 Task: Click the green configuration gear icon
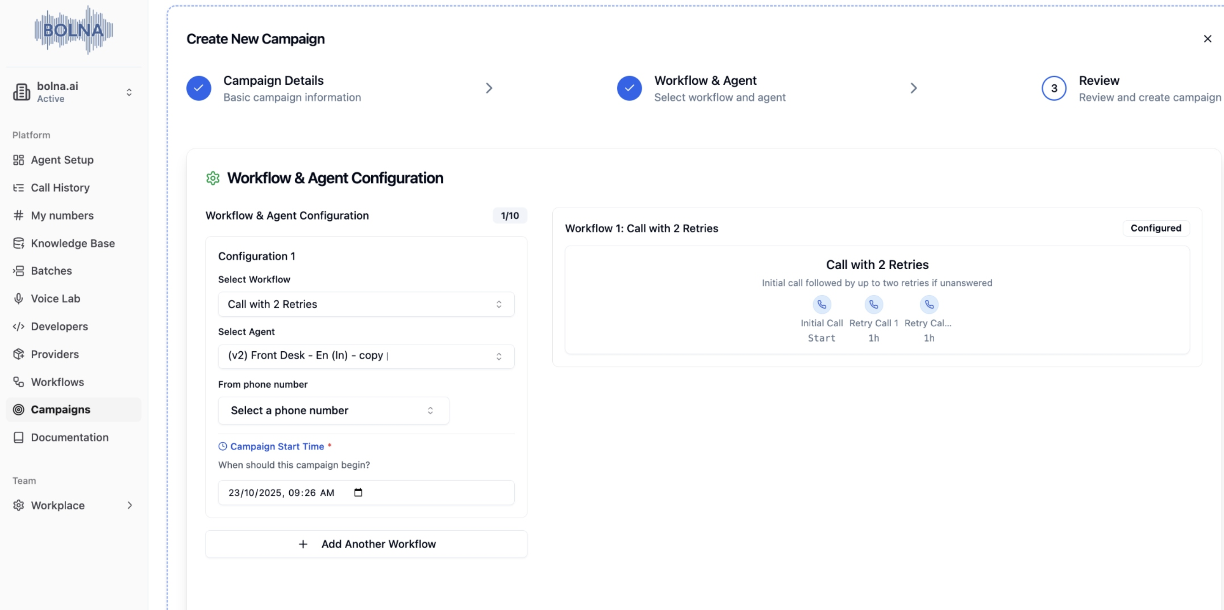tap(213, 178)
